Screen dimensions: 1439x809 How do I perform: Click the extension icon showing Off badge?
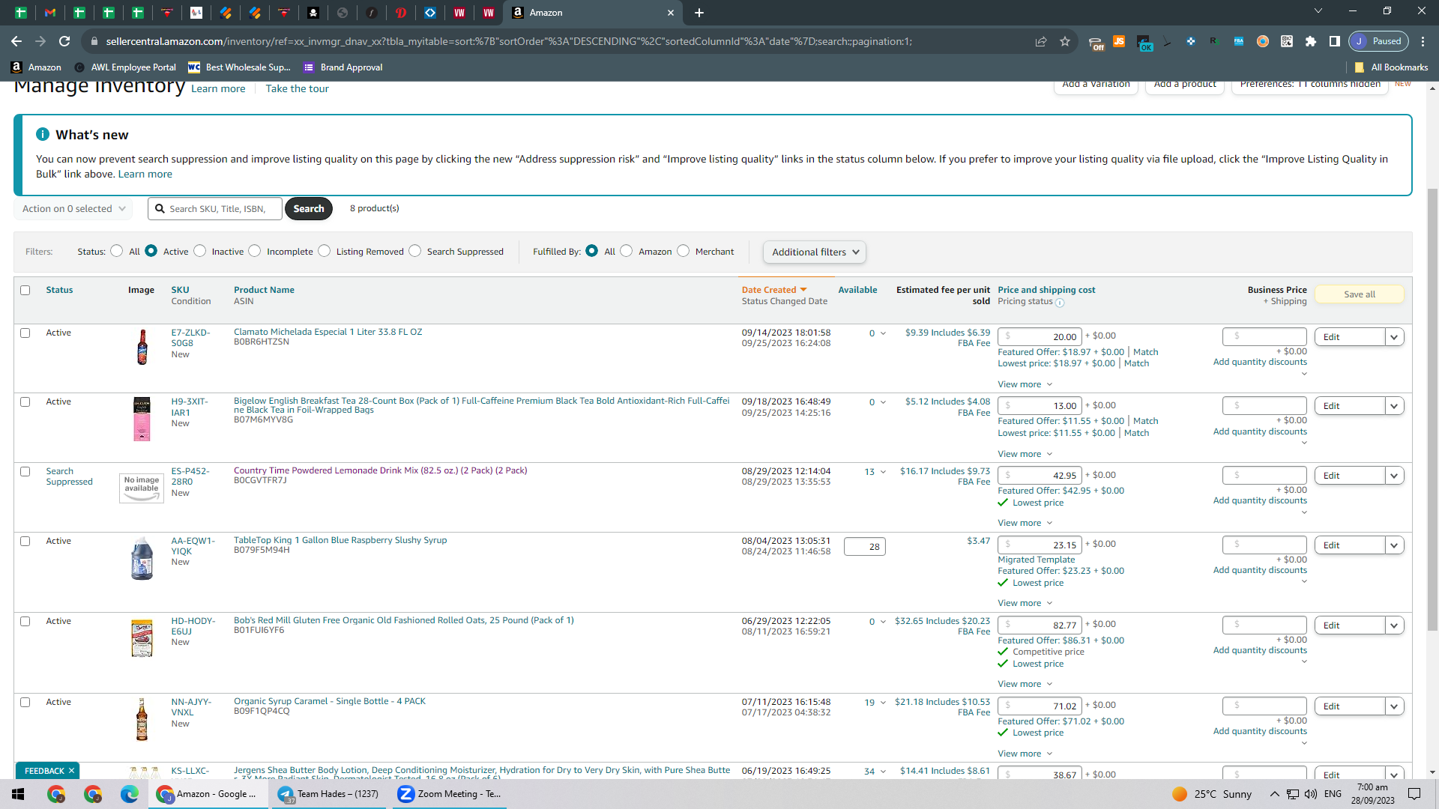point(1096,43)
